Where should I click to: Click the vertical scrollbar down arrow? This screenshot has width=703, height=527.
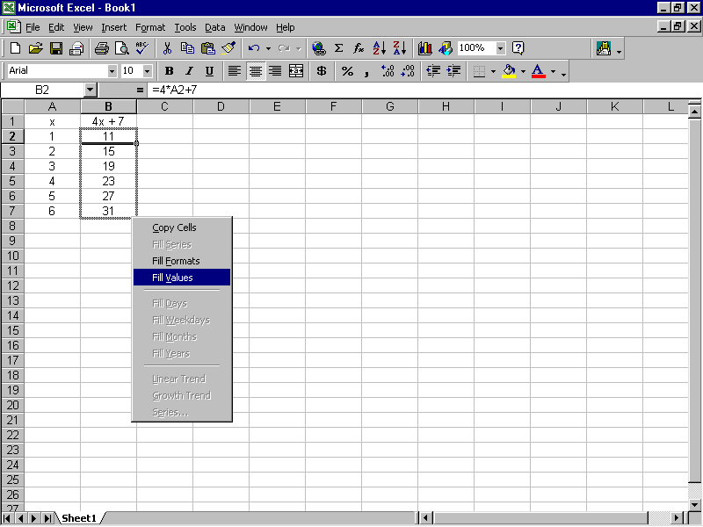coord(695,504)
